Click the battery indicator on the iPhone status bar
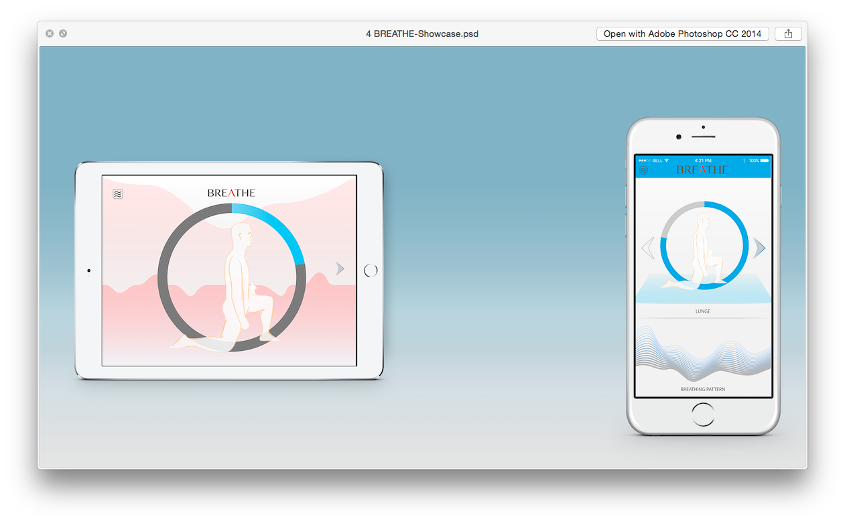 point(765,161)
